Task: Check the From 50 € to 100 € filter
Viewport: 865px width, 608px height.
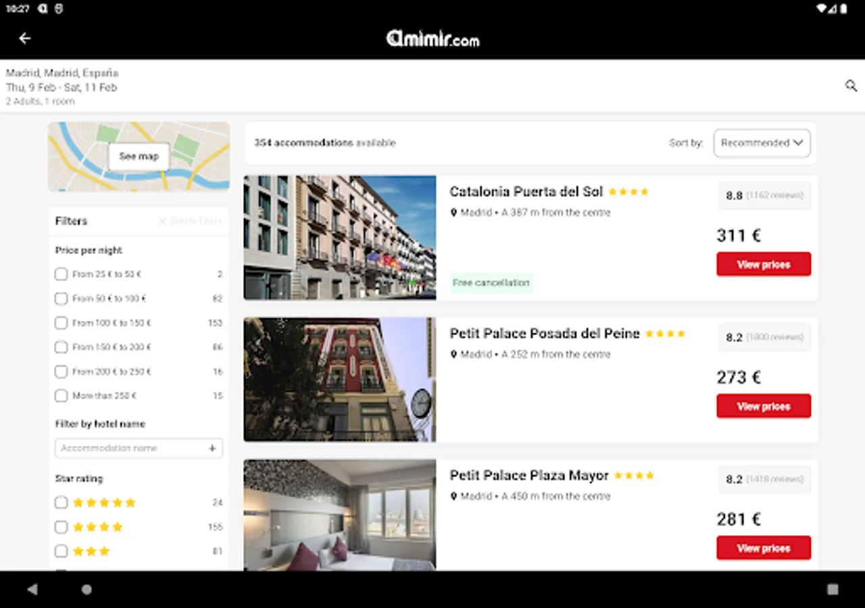Action: click(61, 299)
